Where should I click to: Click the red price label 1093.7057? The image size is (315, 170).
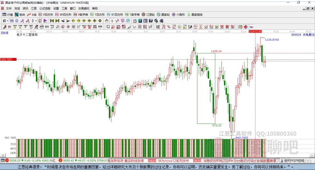[x=8, y=59]
